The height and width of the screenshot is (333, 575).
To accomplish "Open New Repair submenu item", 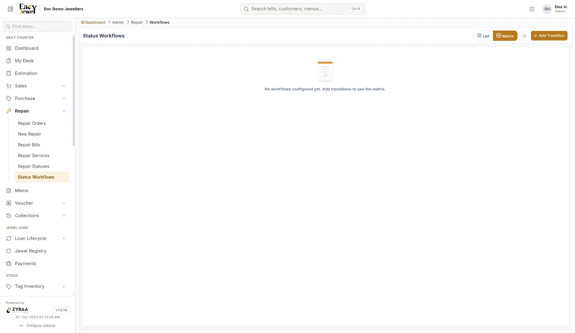I will coord(42,134).
